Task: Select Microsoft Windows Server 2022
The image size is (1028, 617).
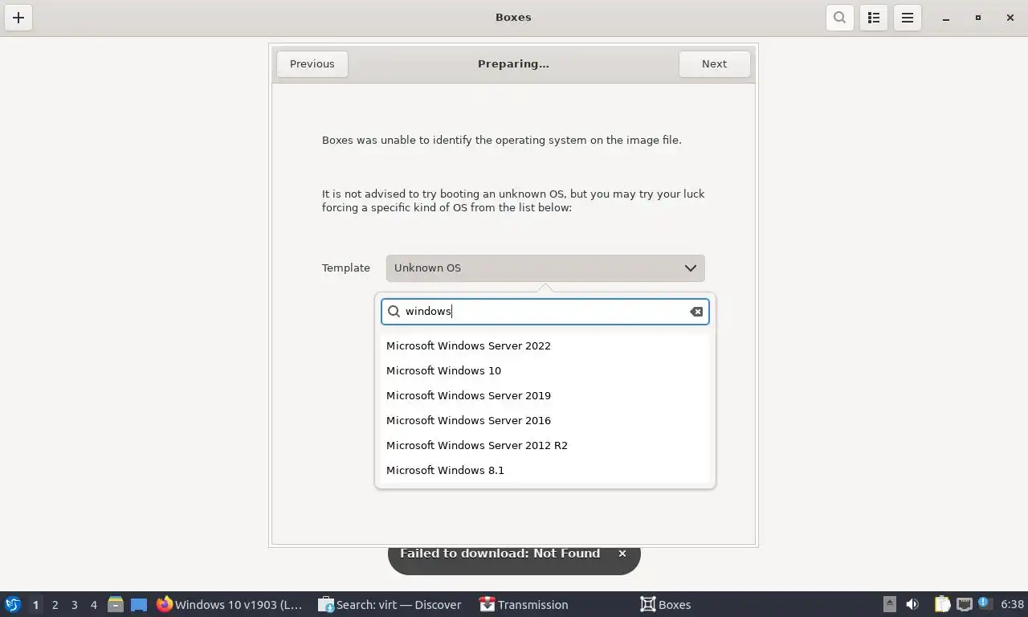Action: (x=545, y=346)
